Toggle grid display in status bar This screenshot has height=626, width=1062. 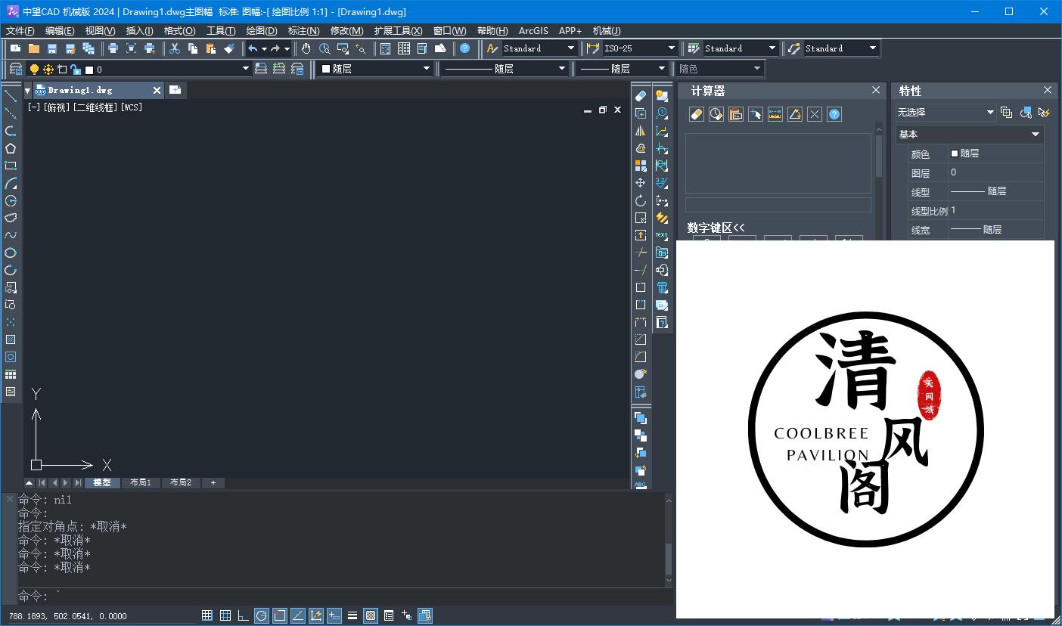coord(225,615)
